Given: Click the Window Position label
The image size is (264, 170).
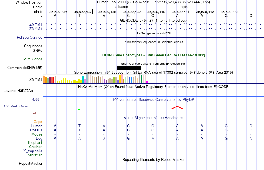Looking at the screenshot, I should (x=29, y=2).
